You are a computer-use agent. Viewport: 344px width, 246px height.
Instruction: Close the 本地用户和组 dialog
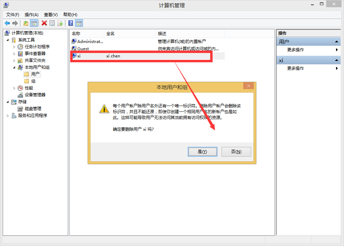coord(249,86)
